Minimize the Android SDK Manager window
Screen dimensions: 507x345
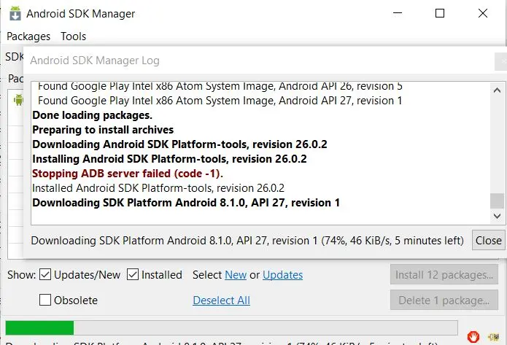pos(397,13)
